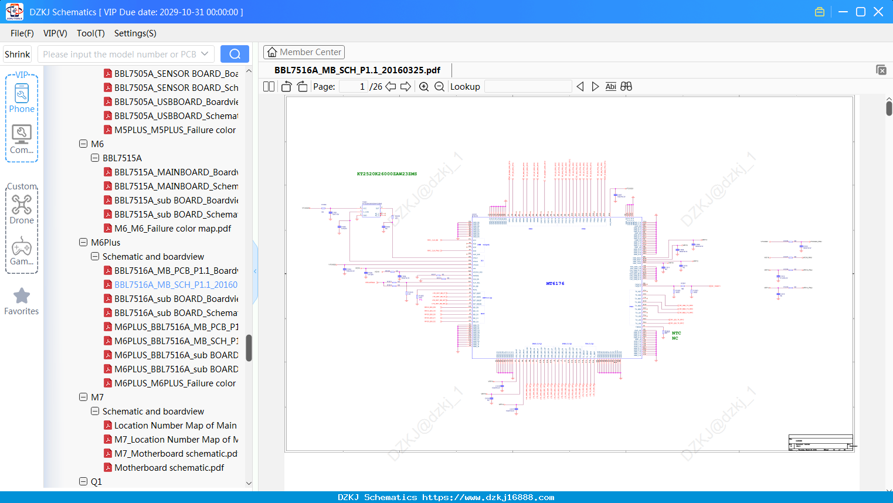Click the document panel restore icon

click(x=881, y=70)
